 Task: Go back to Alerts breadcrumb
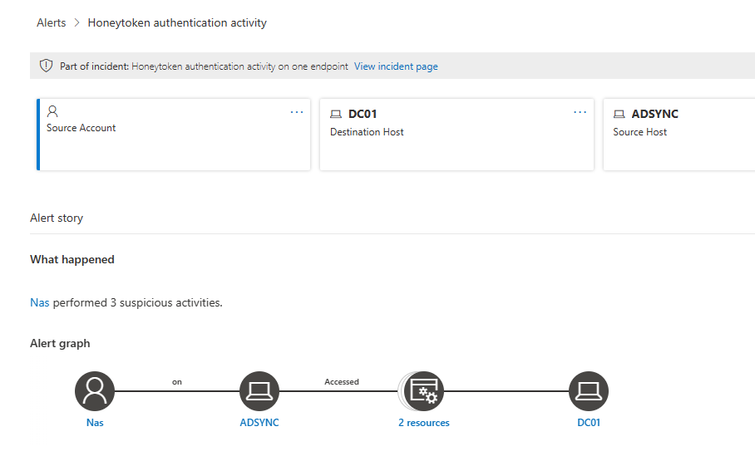coord(51,22)
